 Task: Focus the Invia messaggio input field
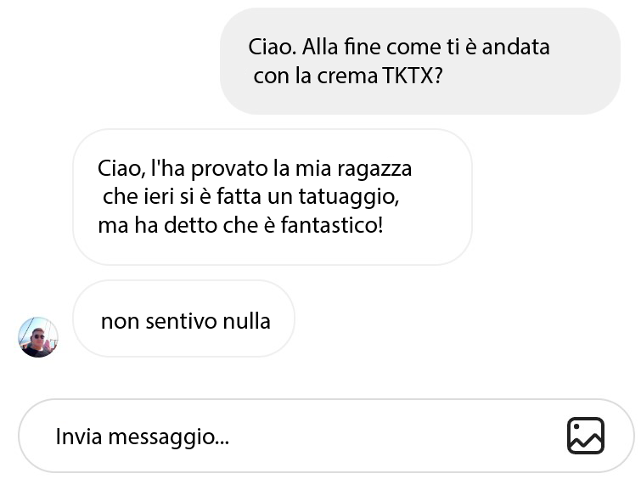[326, 436]
